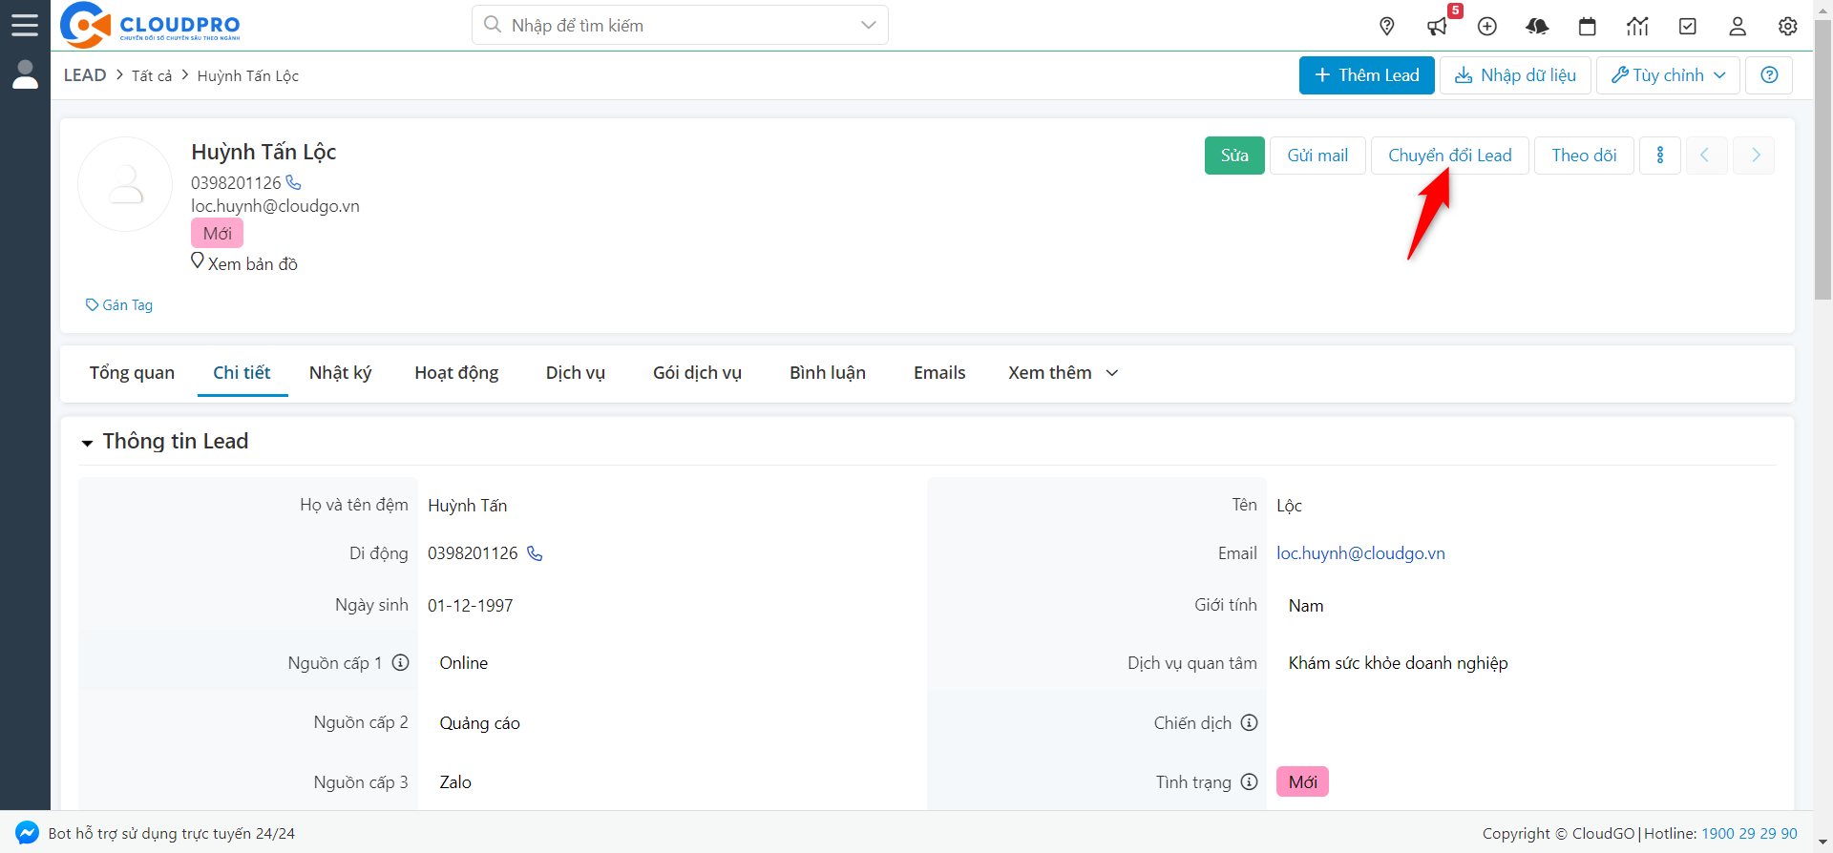Show info tooltip for Tình trạng
Screen dimensions: 1833x853
click(x=1249, y=781)
